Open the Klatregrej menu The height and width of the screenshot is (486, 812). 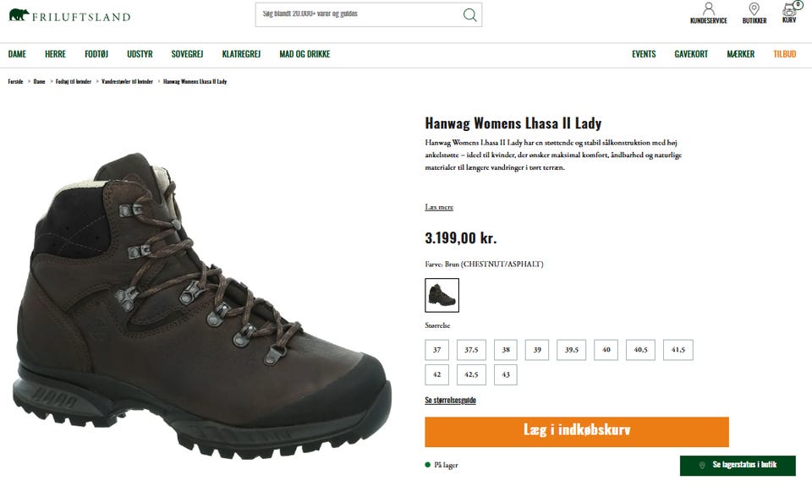coord(241,54)
